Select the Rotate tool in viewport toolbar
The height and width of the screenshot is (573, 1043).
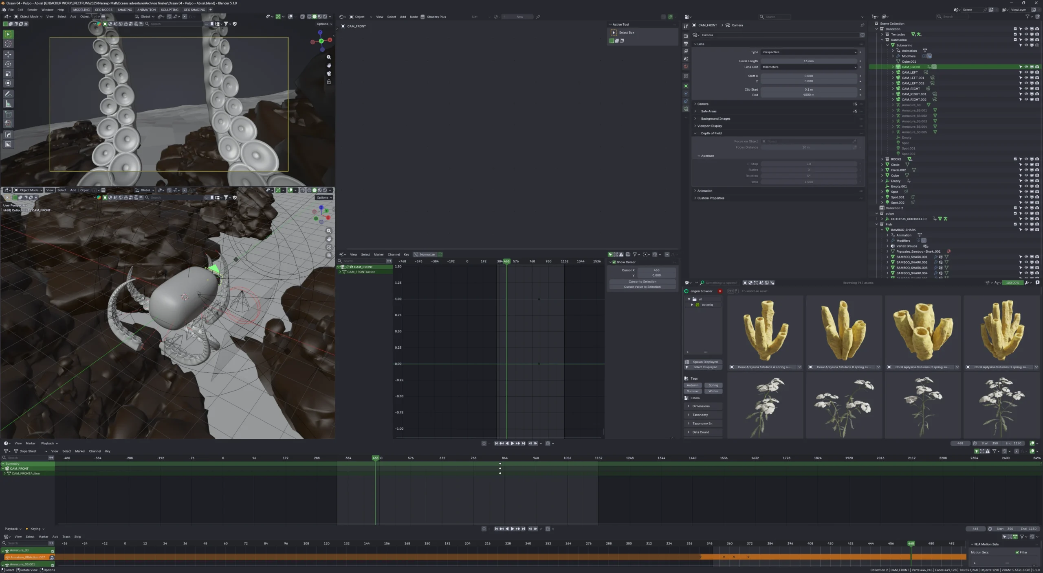(8, 64)
